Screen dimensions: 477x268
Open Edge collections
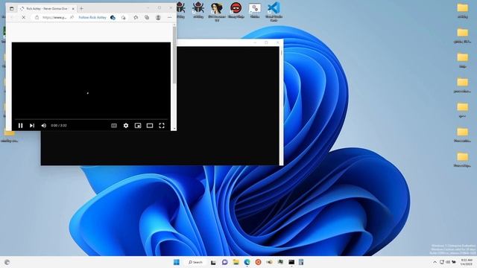coord(147,18)
